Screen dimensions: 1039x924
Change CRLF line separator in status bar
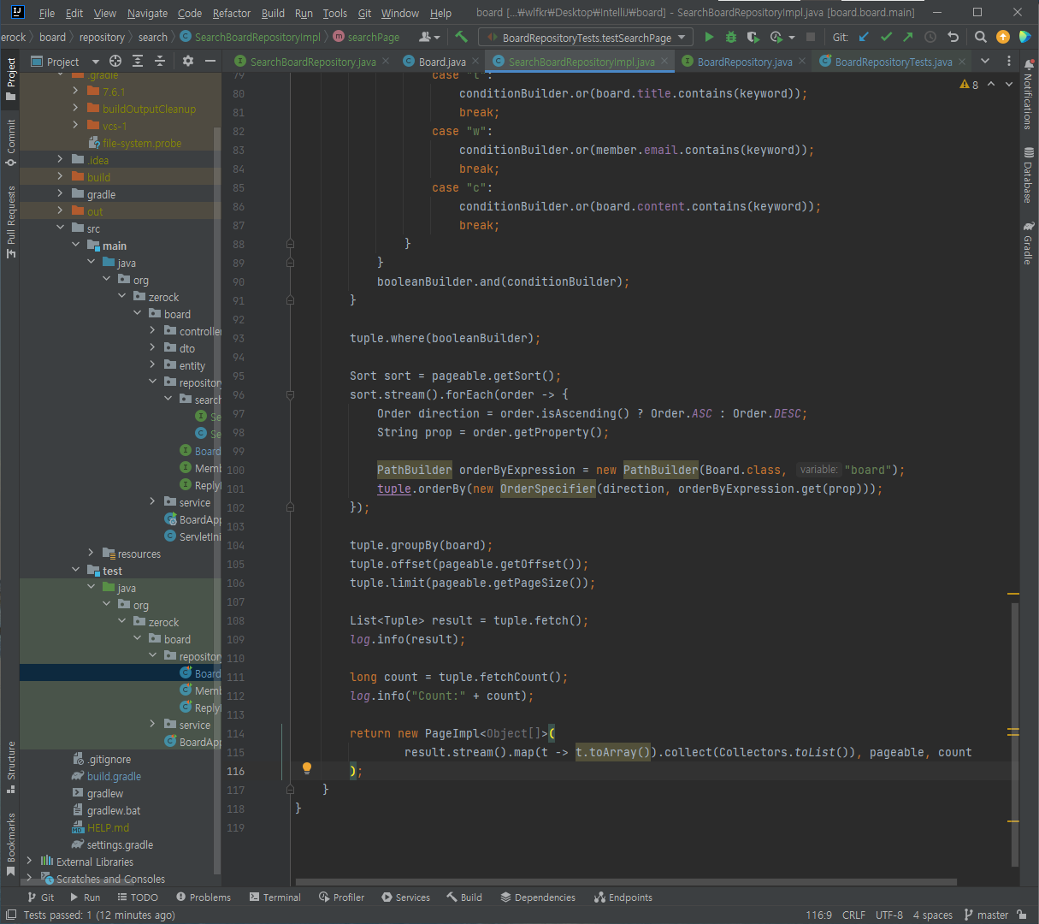coord(853,915)
